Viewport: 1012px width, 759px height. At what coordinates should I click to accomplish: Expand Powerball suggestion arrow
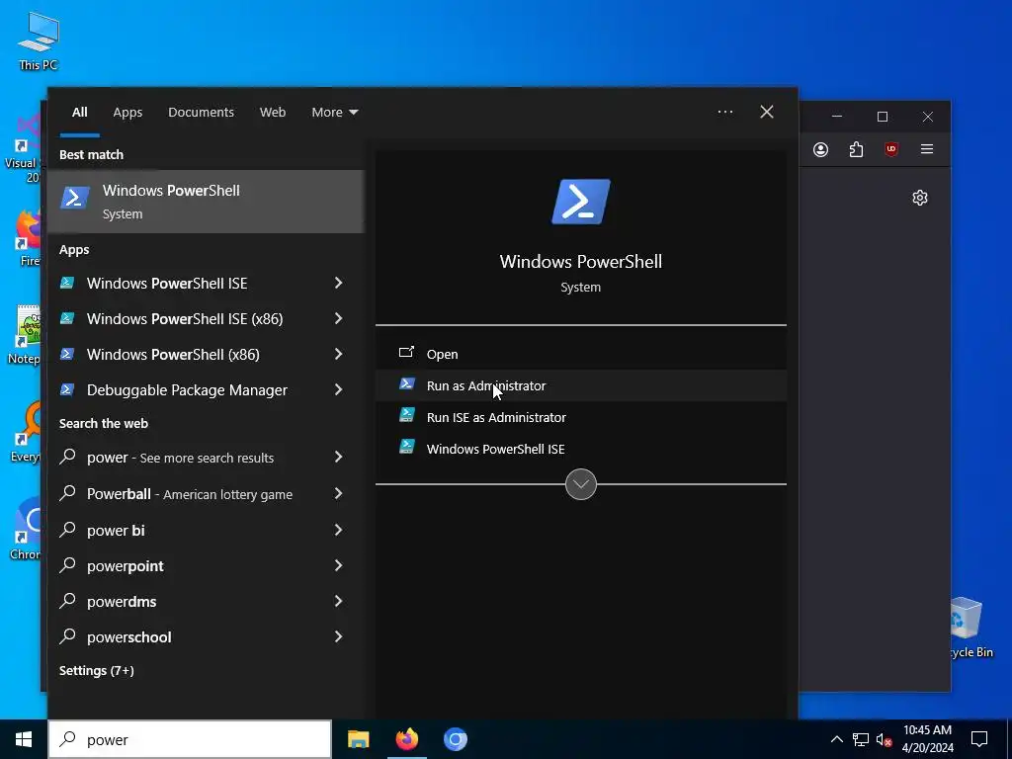pyautogui.click(x=338, y=493)
